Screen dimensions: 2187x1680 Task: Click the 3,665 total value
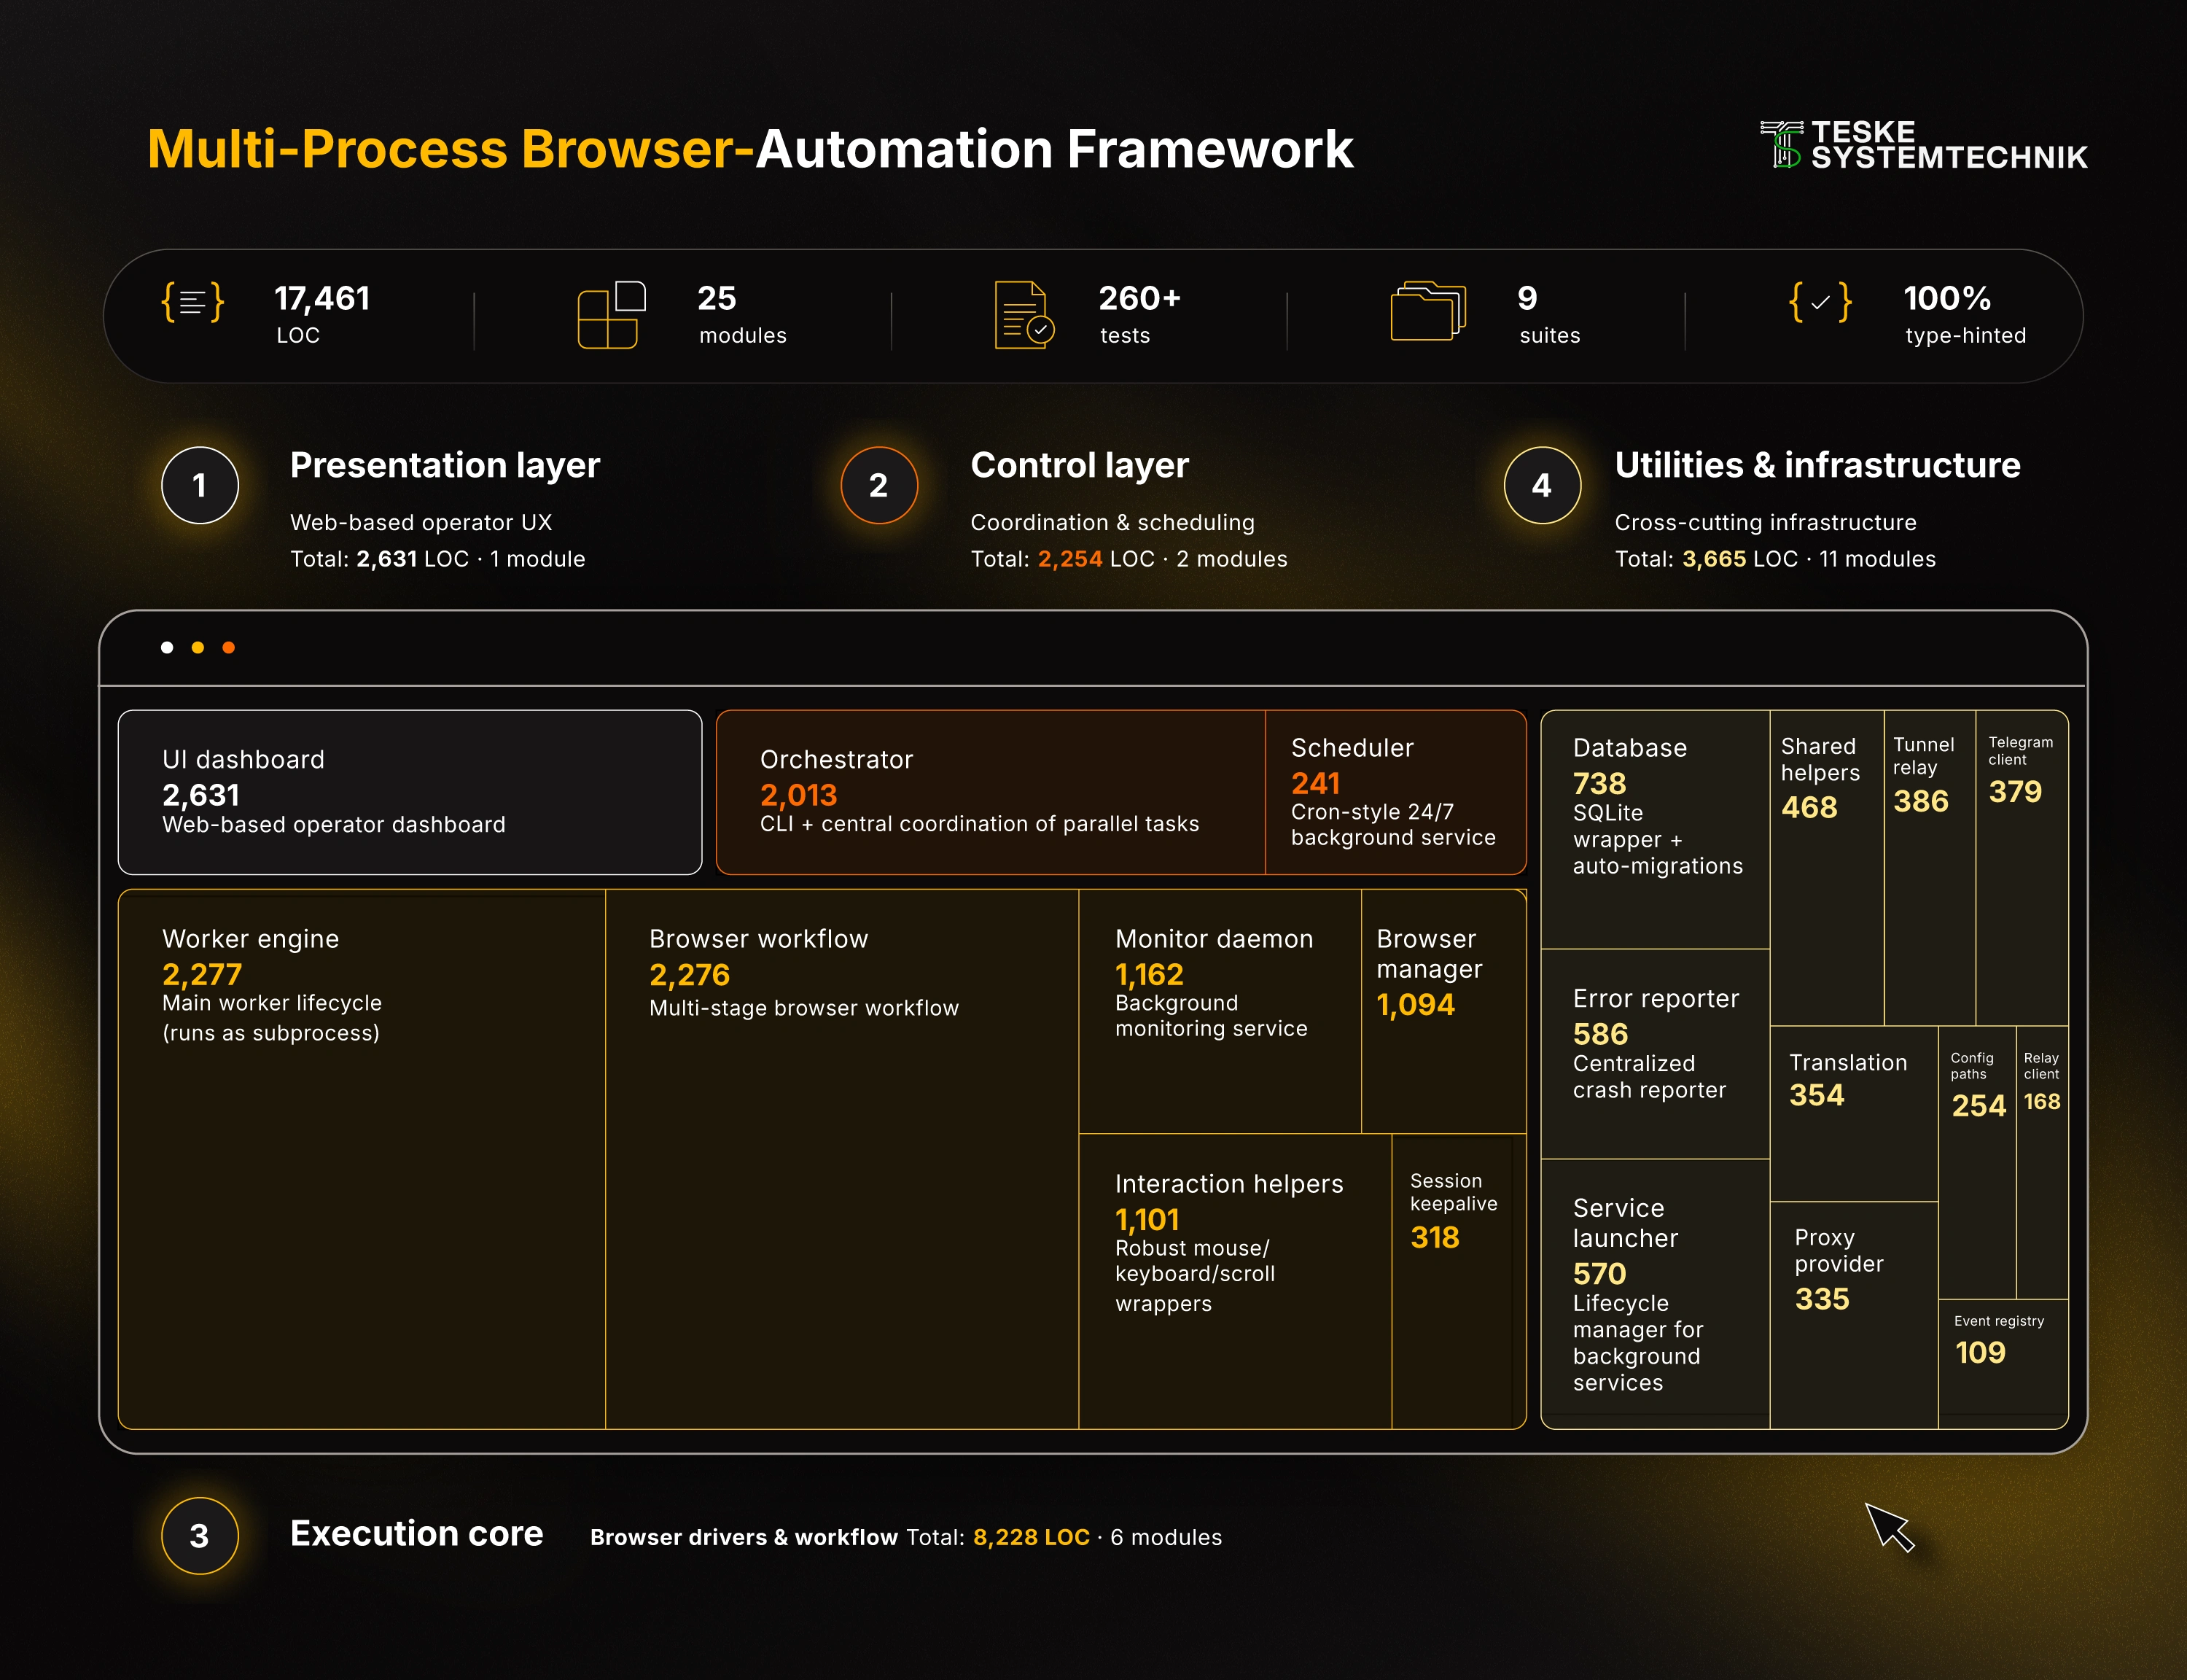1714,559
